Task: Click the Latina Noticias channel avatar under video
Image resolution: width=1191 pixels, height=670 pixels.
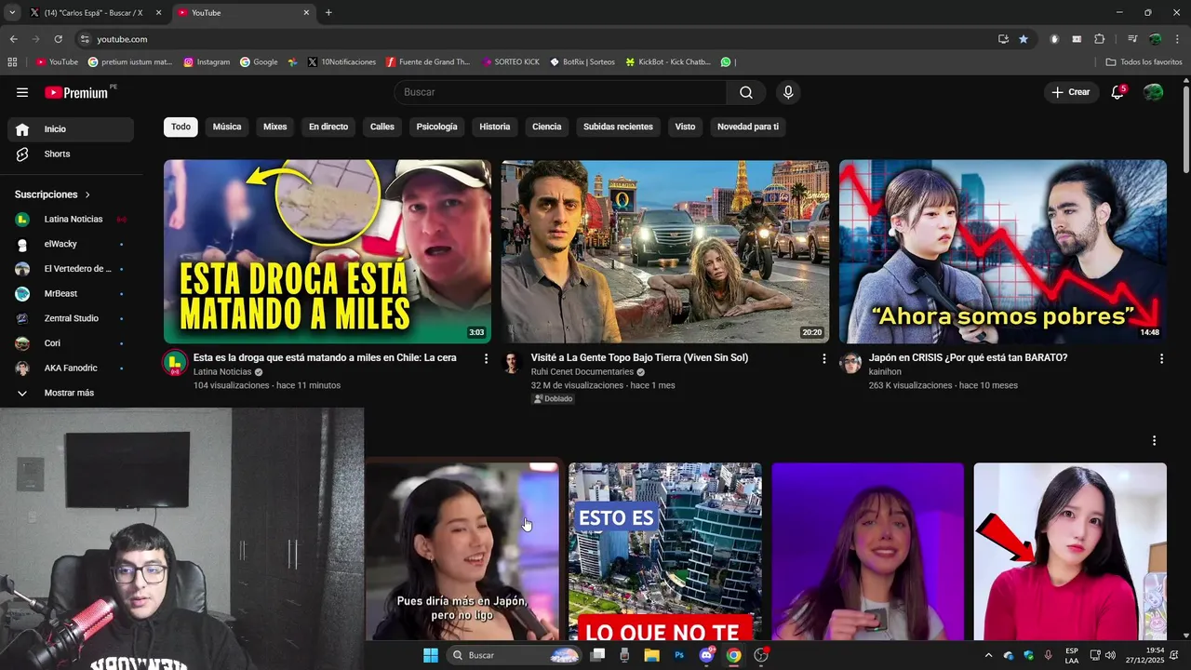Action: tap(175, 363)
